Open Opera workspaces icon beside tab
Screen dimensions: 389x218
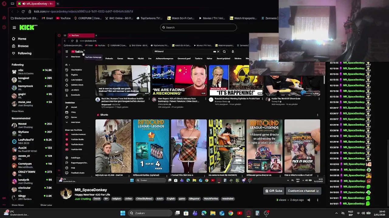click(12, 4)
